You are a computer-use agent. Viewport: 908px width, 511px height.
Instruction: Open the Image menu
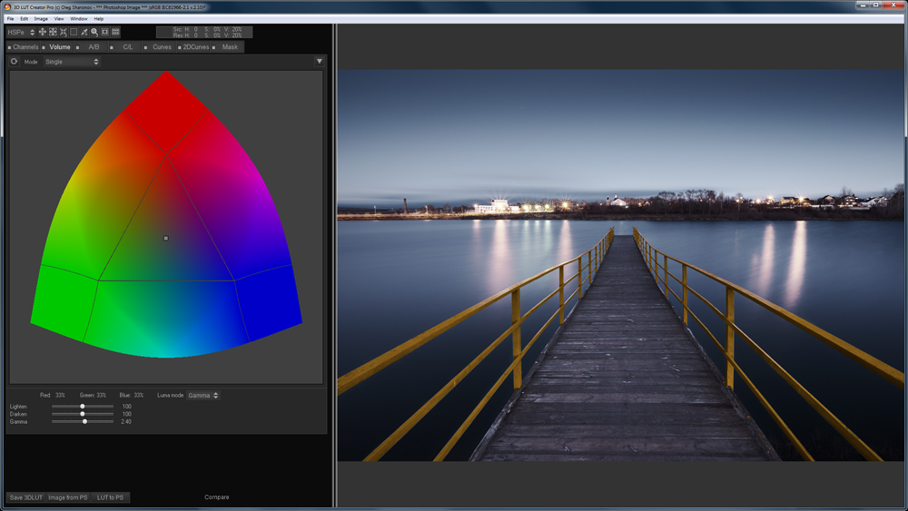coord(41,18)
